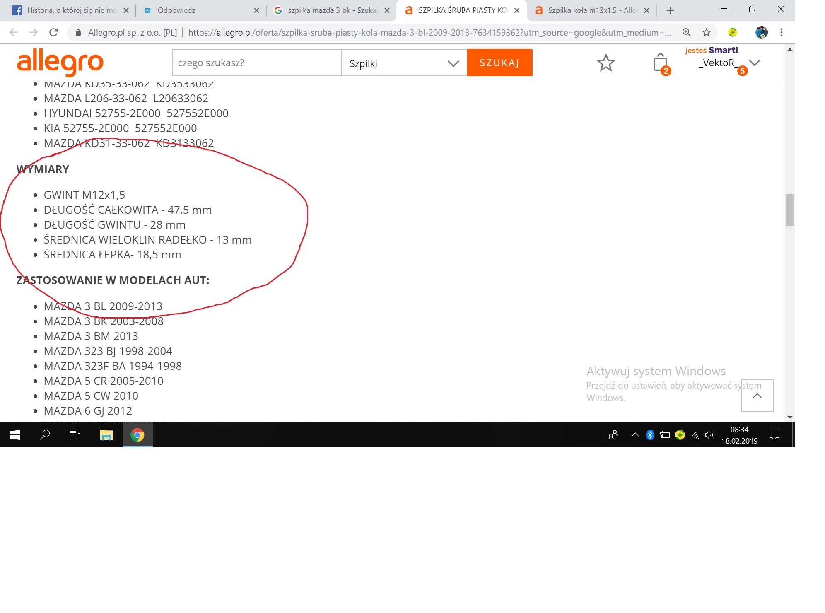Open Chrome zoom magnifier icon in address bar

[x=686, y=32]
